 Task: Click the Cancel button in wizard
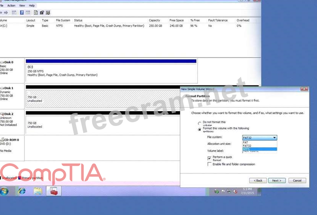coord(297,180)
